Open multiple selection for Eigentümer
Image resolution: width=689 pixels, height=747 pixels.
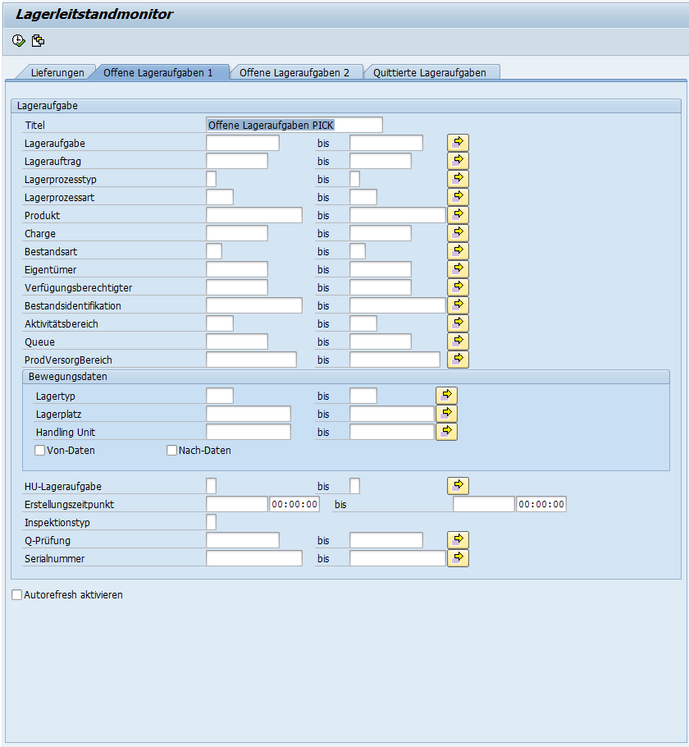458,269
